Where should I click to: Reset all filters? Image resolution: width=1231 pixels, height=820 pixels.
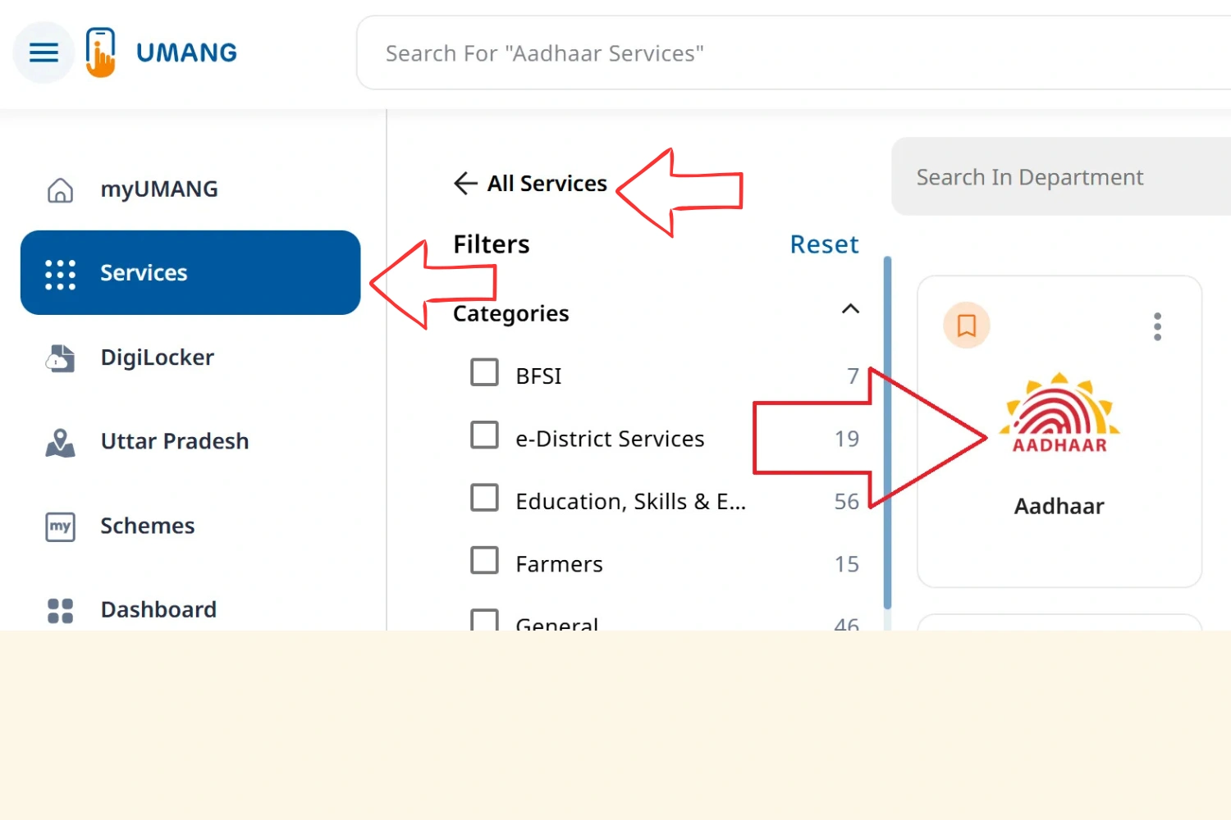pos(824,244)
